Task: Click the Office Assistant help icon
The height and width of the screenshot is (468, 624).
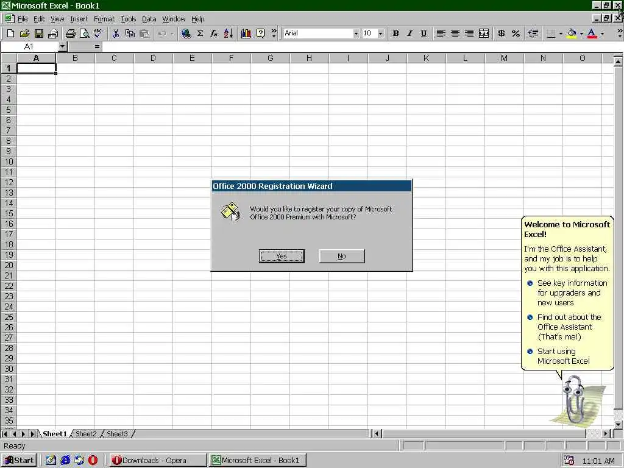Action: [260, 34]
